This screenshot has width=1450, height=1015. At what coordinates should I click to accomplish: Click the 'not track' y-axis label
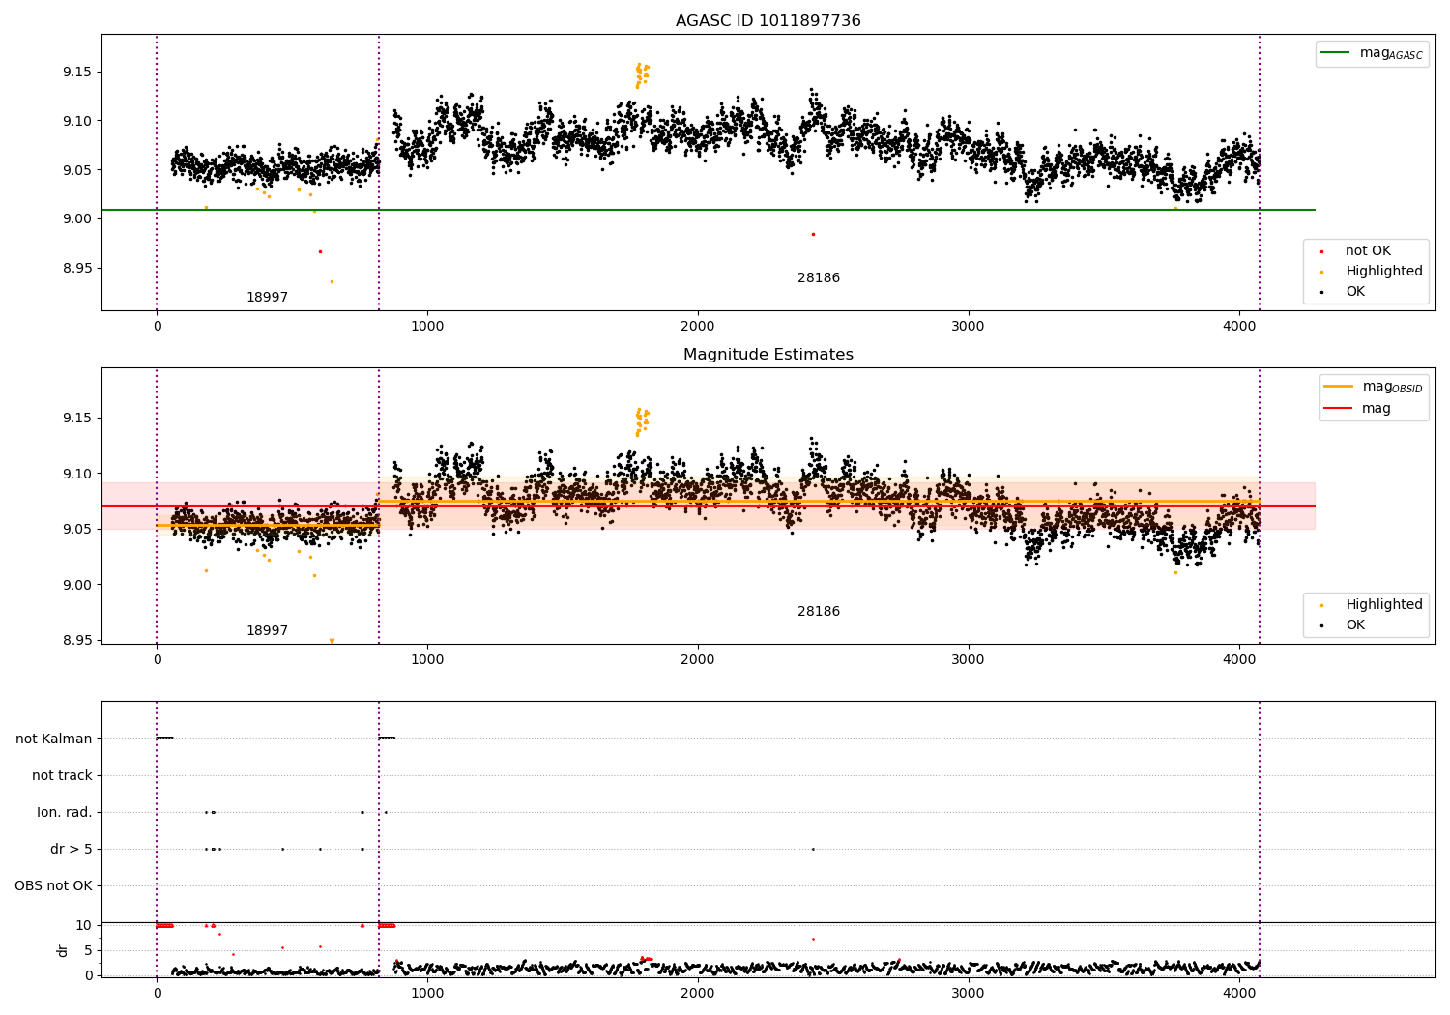pyautogui.click(x=62, y=775)
